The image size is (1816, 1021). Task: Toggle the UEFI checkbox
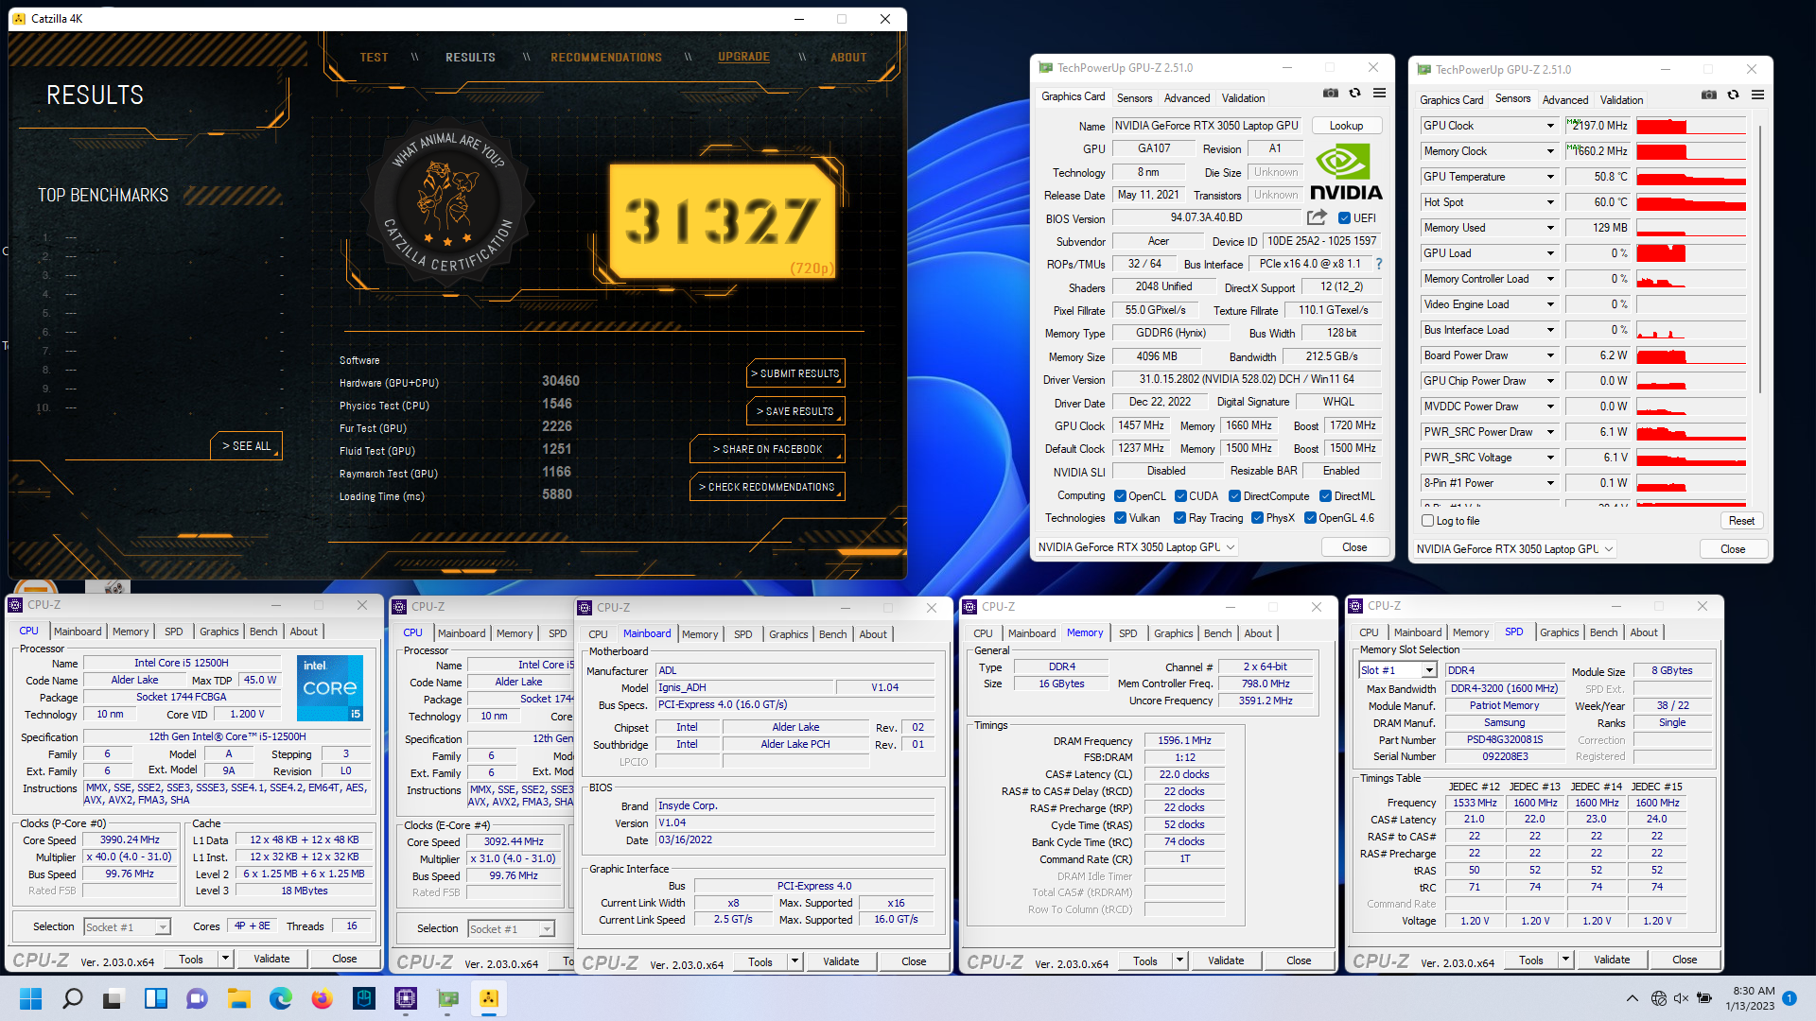(1345, 218)
